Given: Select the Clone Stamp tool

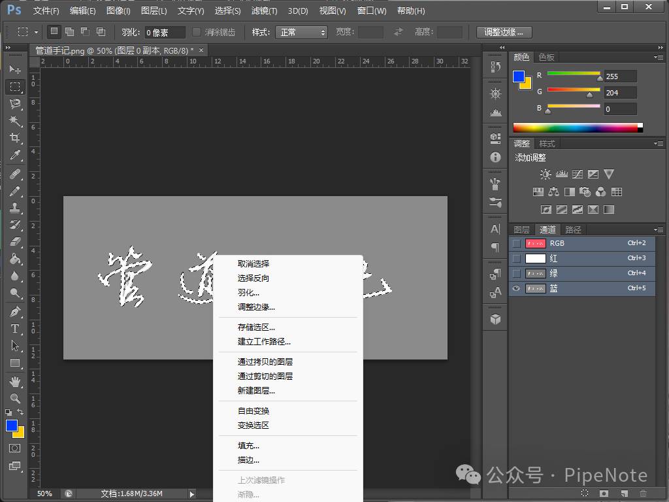Looking at the screenshot, I should tap(15, 208).
